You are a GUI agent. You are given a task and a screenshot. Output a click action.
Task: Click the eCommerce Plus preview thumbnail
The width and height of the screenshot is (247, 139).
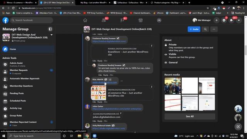click(98, 93)
